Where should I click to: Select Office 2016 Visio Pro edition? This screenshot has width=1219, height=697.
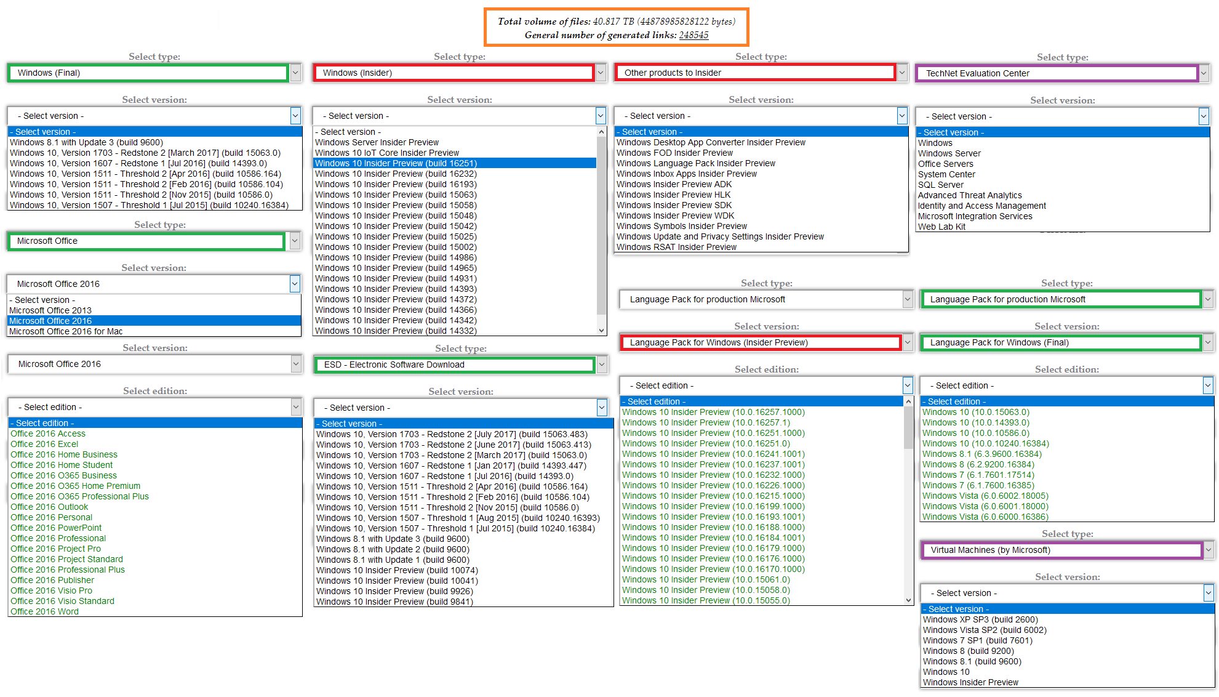155,590
